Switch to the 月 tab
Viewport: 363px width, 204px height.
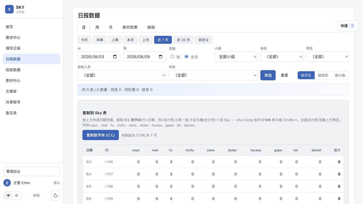tap(111, 27)
